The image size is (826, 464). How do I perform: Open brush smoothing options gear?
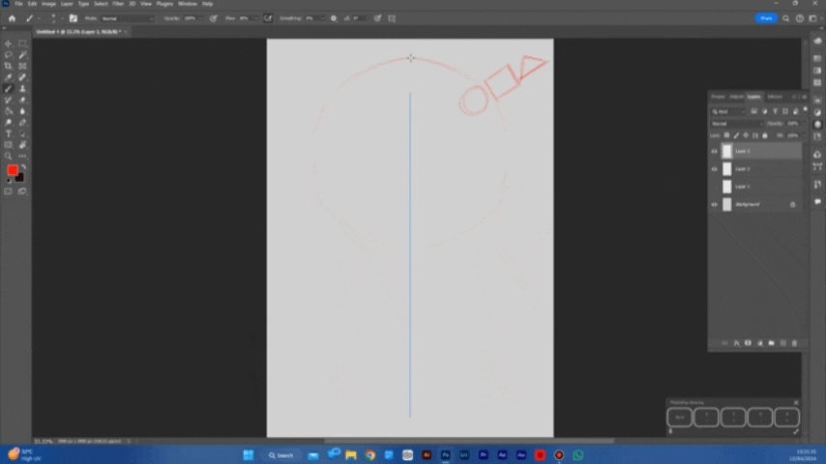[334, 18]
